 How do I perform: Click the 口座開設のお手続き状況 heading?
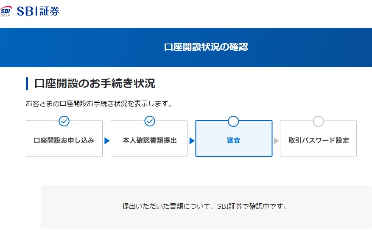[95, 83]
